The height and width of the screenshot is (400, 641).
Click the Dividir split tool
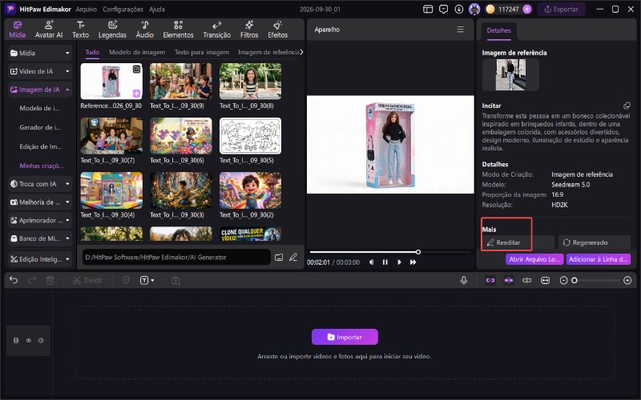coord(87,281)
